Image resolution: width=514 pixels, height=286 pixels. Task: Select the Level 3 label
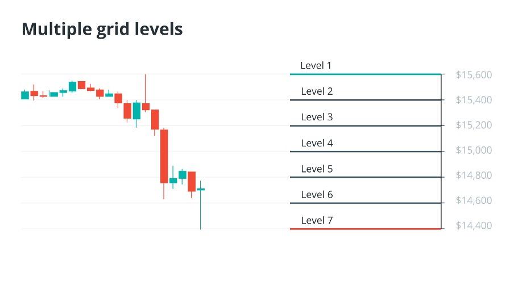point(316,117)
